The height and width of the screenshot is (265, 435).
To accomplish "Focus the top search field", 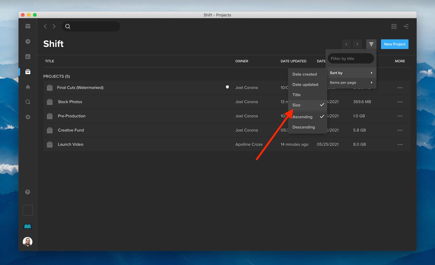I will (x=91, y=26).
